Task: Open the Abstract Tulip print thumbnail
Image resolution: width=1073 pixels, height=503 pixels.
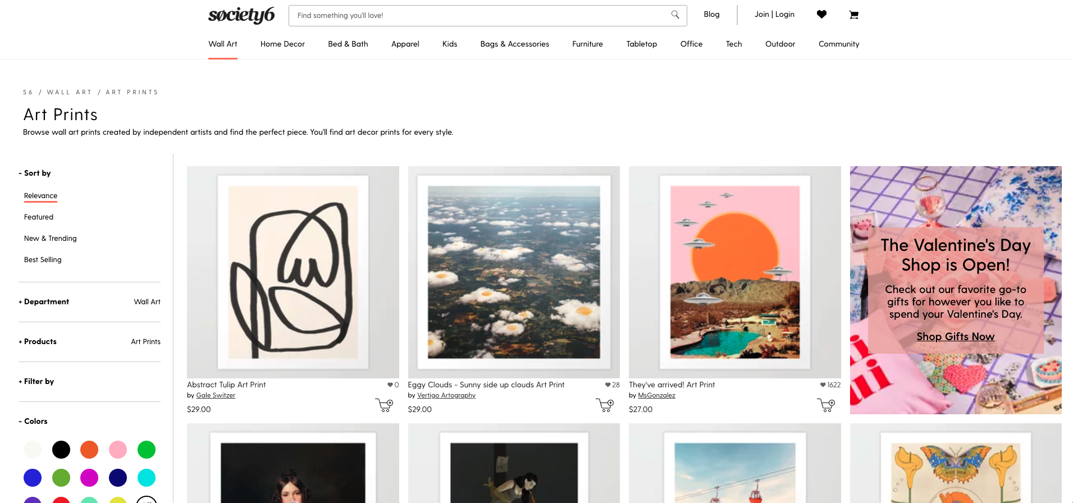Action: coord(293,272)
